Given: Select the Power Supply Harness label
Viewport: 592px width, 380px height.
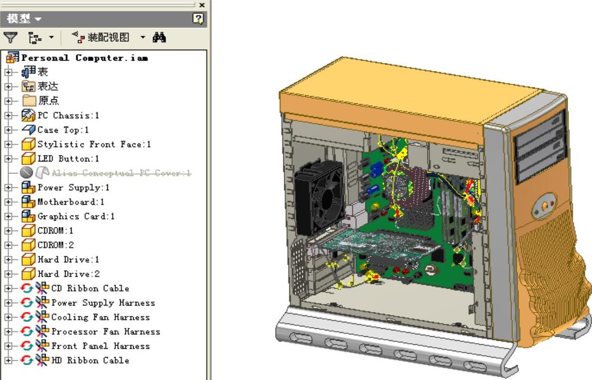Looking at the screenshot, I should coord(103,303).
